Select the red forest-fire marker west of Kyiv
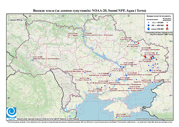 click(68, 37)
